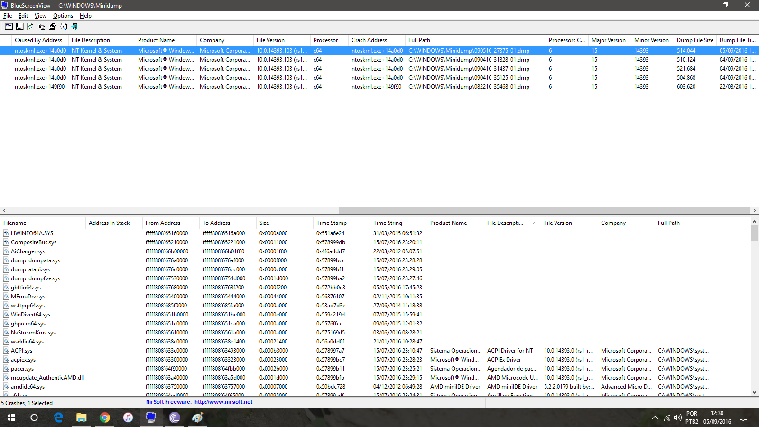Open the Action Center notifications icon
759x427 pixels.
click(743, 418)
